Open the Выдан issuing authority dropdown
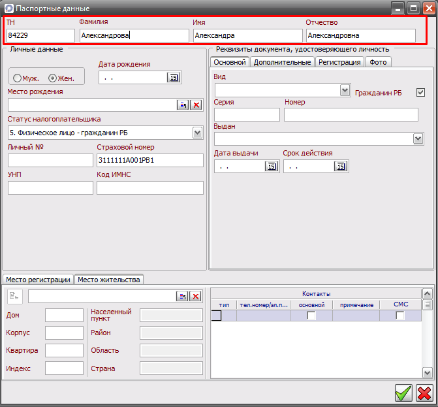This screenshot has width=438, height=407. [x=418, y=139]
